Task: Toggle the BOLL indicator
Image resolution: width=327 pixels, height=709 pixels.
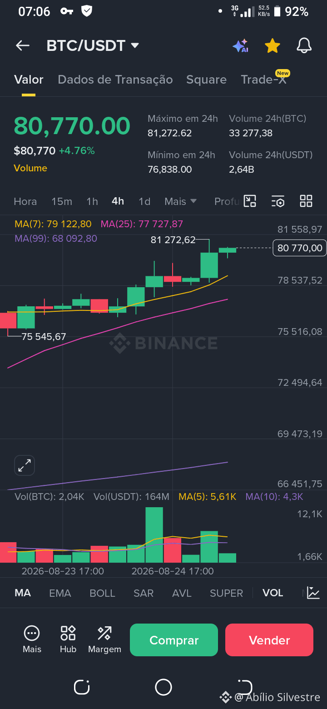Action: pos(102,593)
